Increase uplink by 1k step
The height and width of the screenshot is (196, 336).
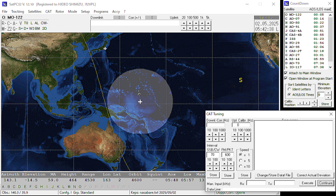(x=202, y=23)
